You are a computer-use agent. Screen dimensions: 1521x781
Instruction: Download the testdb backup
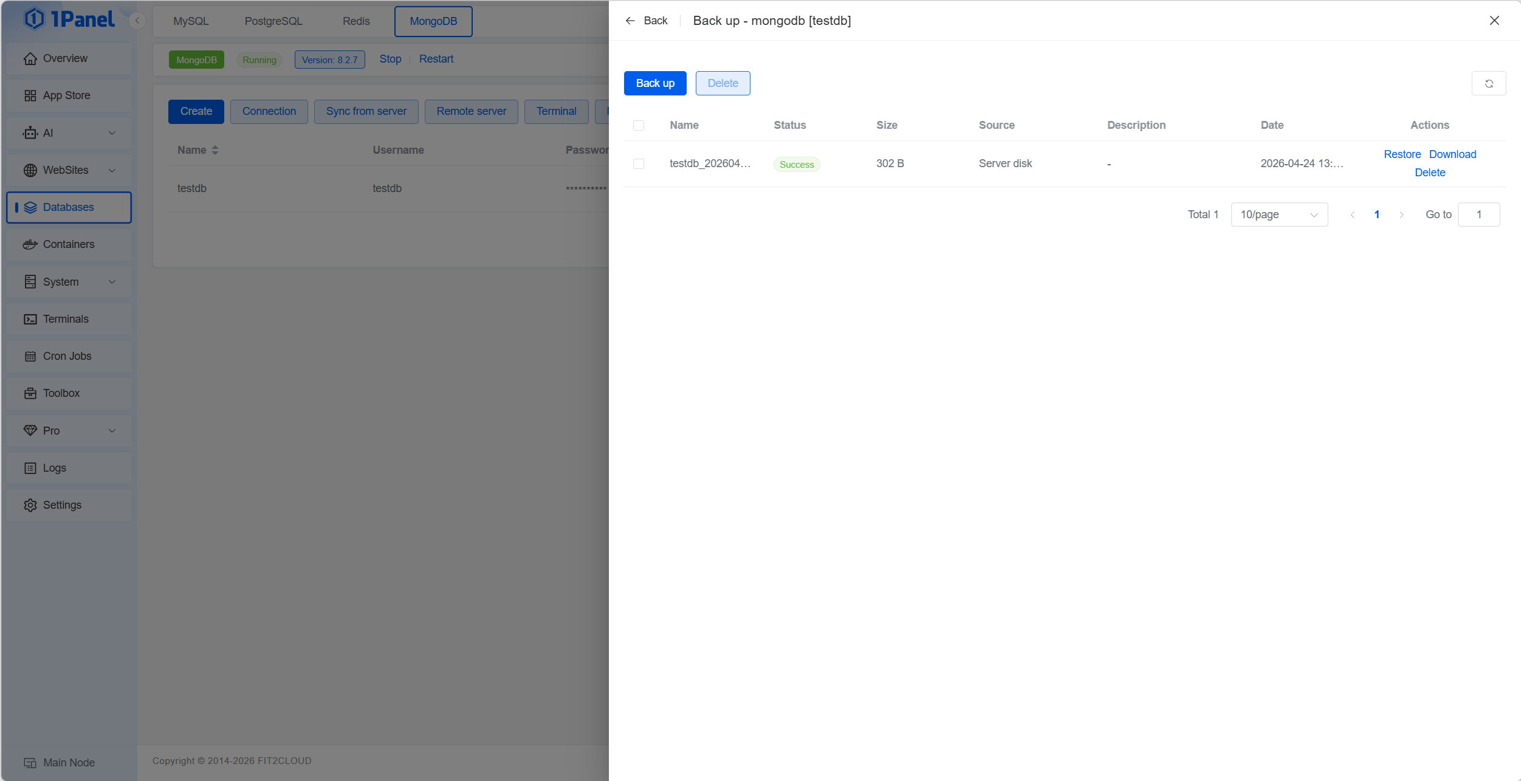(x=1452, y=154)
